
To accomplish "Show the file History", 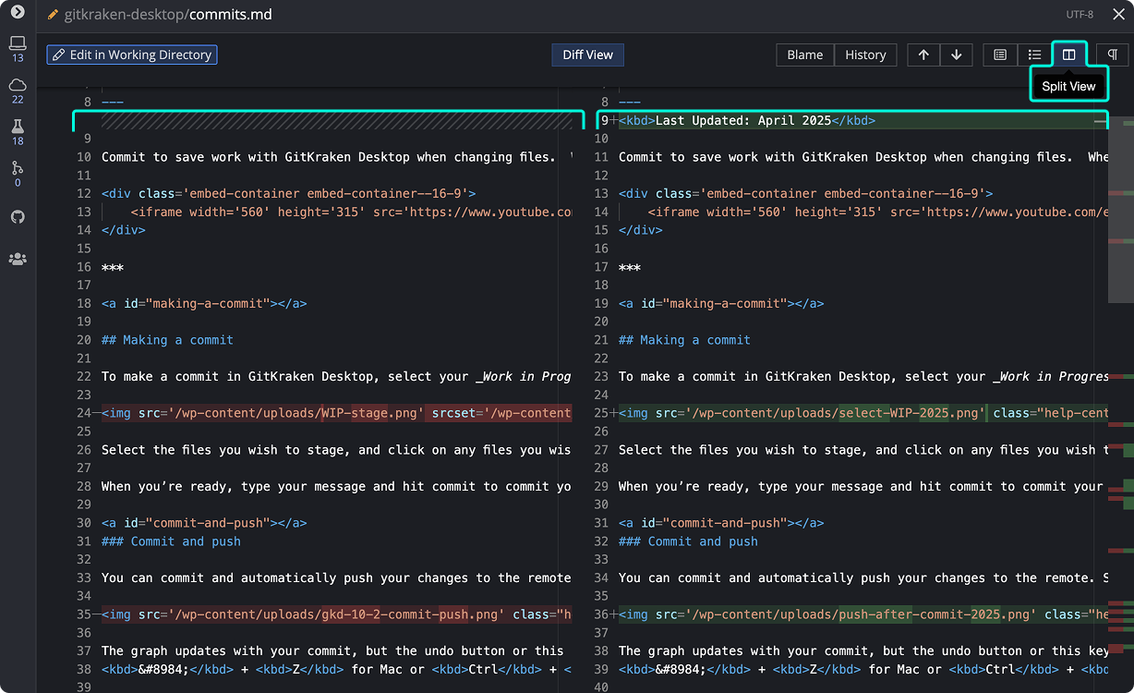I will coord(865,55).
